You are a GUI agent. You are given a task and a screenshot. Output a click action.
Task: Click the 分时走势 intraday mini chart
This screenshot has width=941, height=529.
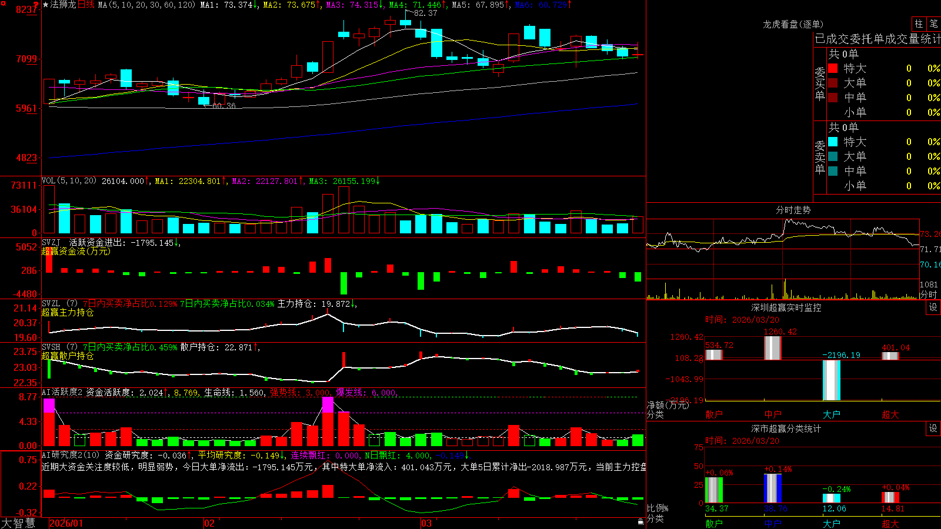click(783, 259)
